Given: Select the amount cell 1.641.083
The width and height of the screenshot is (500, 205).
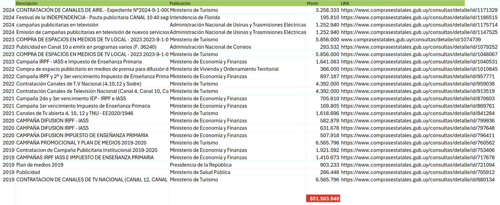Looking at the screenshot, I should (x=323, y=62).
